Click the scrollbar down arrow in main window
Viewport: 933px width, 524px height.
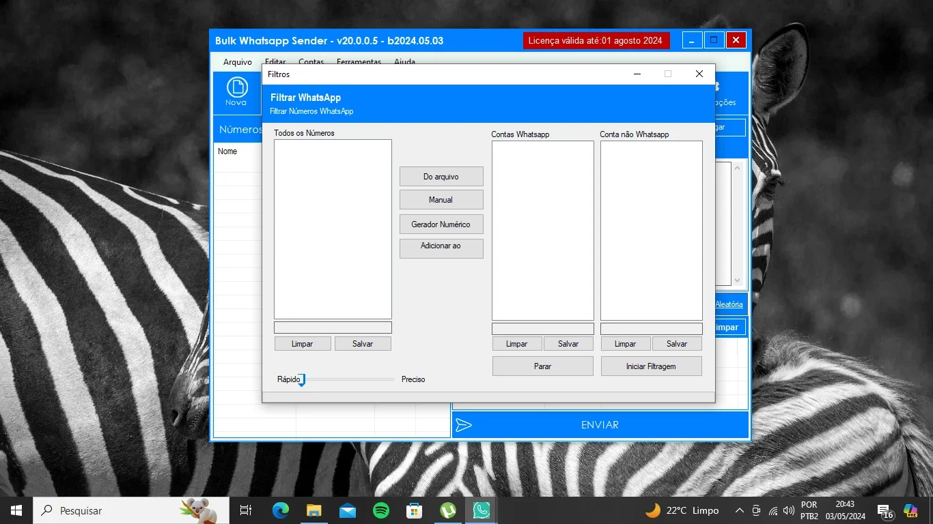point(737,280)
